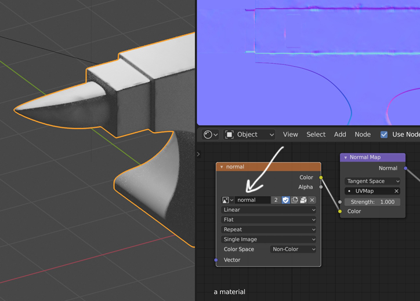The width and height of the screenshot is (420, 301).
Task: Adjust the Strength 1.000 slider
Action: pos(372,202)
